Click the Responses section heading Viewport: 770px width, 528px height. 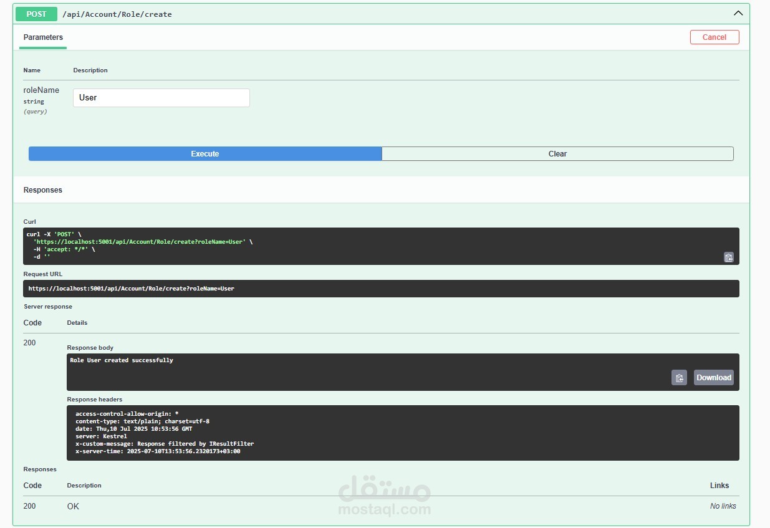pyautogui.click(x=43, y=190)
